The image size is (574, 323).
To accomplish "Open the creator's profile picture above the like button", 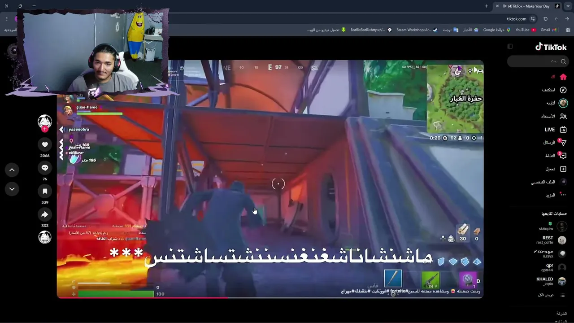I will tap(45, 122).
